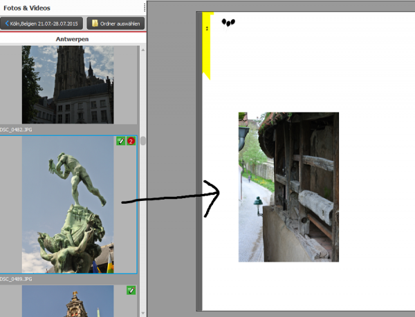Select the tower thumbnail at bottom
This screenshot has width=415, height=317.
coord(68,301)
